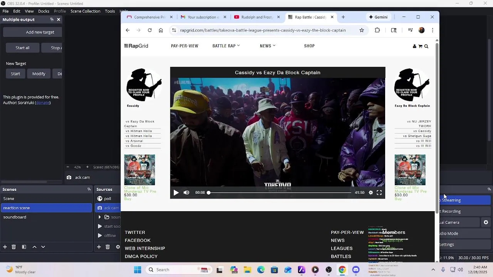
Task: Enter fullscreen on the video player
Action: 379,193
